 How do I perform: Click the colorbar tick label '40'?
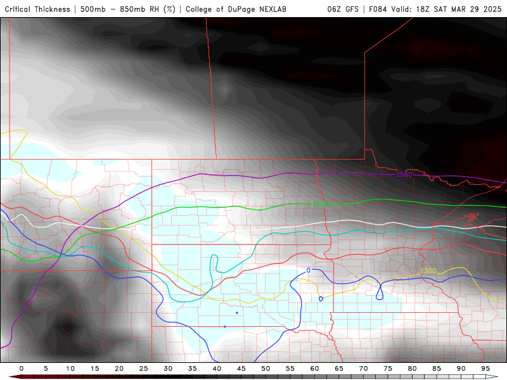[217, 369]
